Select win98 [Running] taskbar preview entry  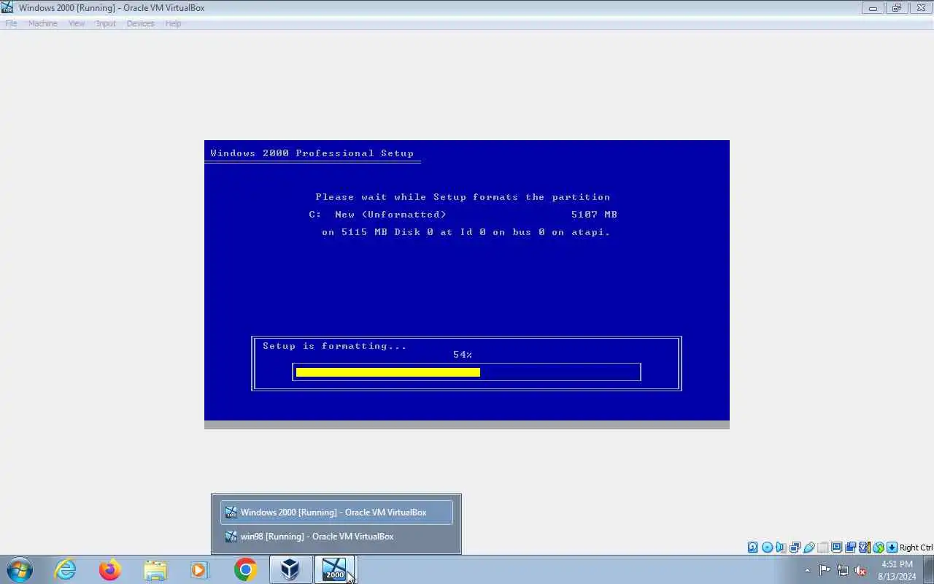336,537
